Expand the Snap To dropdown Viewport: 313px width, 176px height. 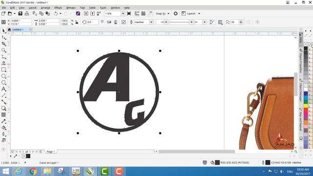tap(168, 14)
